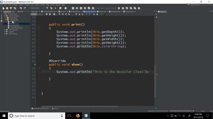This screenshot has height=119, width=213.
Task: Switch to the Files panel tab
Action: (13, 12)
